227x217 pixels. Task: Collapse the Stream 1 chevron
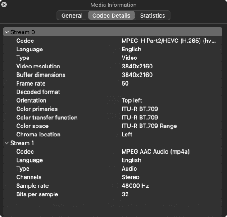pos(7,143)
